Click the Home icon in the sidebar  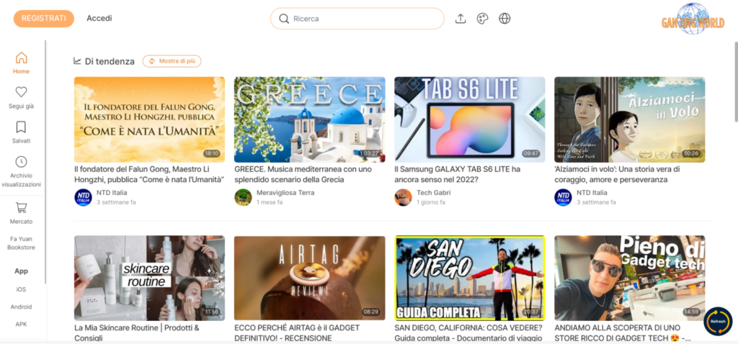[21, 58]
